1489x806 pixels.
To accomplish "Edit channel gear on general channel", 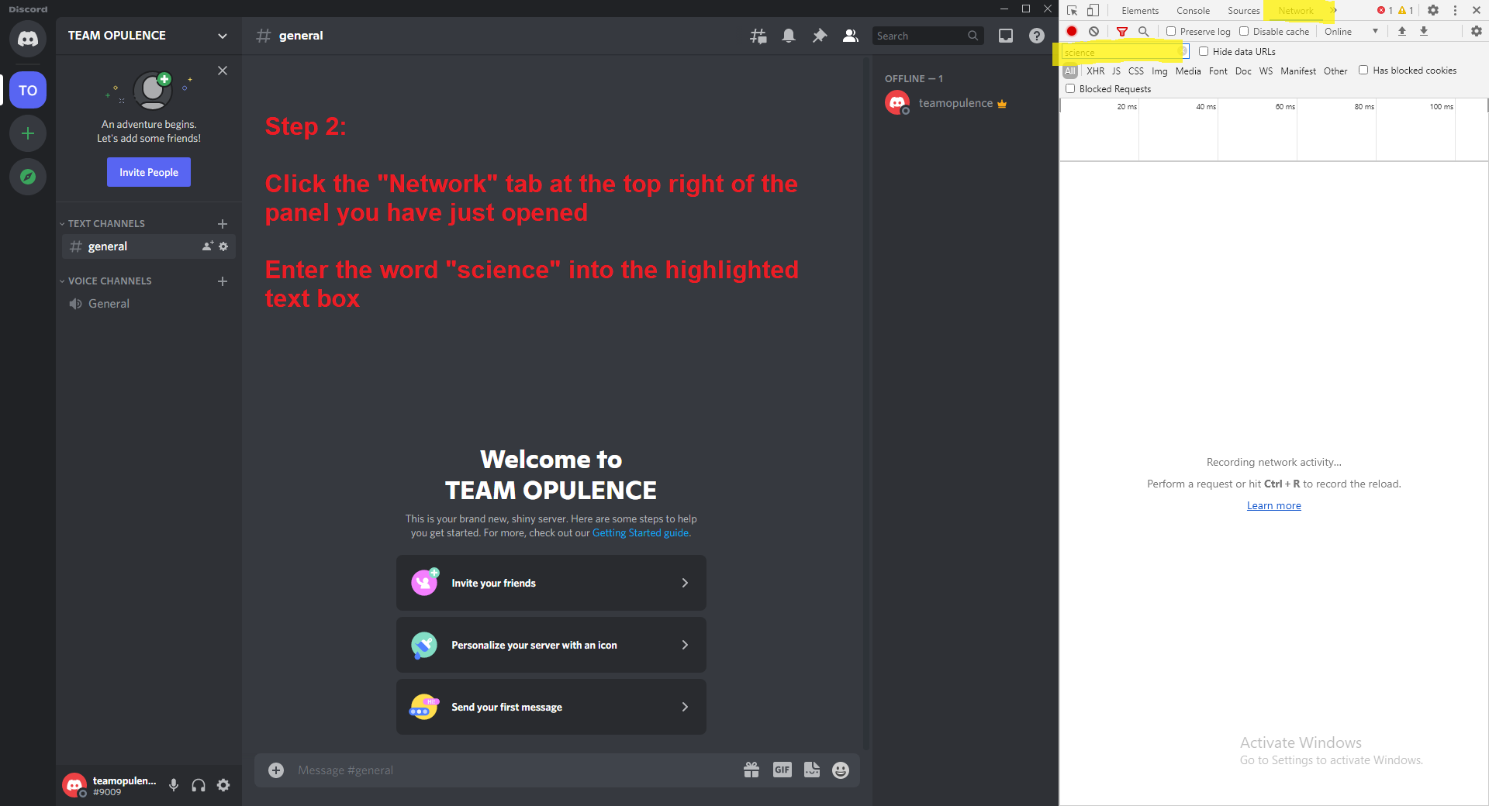I will (223, 246).
